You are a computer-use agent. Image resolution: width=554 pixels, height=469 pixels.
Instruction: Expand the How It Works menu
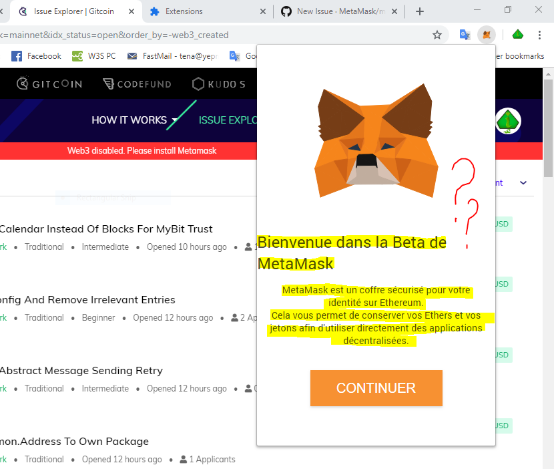pyautogui.click(x=134, y=120)
